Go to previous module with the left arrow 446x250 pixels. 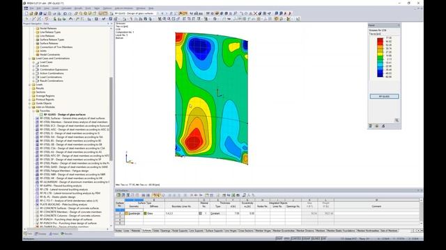tap(162, 13)
